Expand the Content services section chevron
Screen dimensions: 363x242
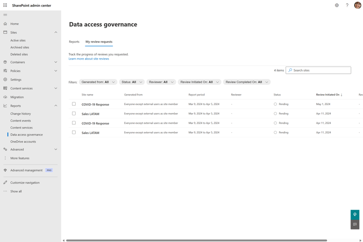point(56,88)
